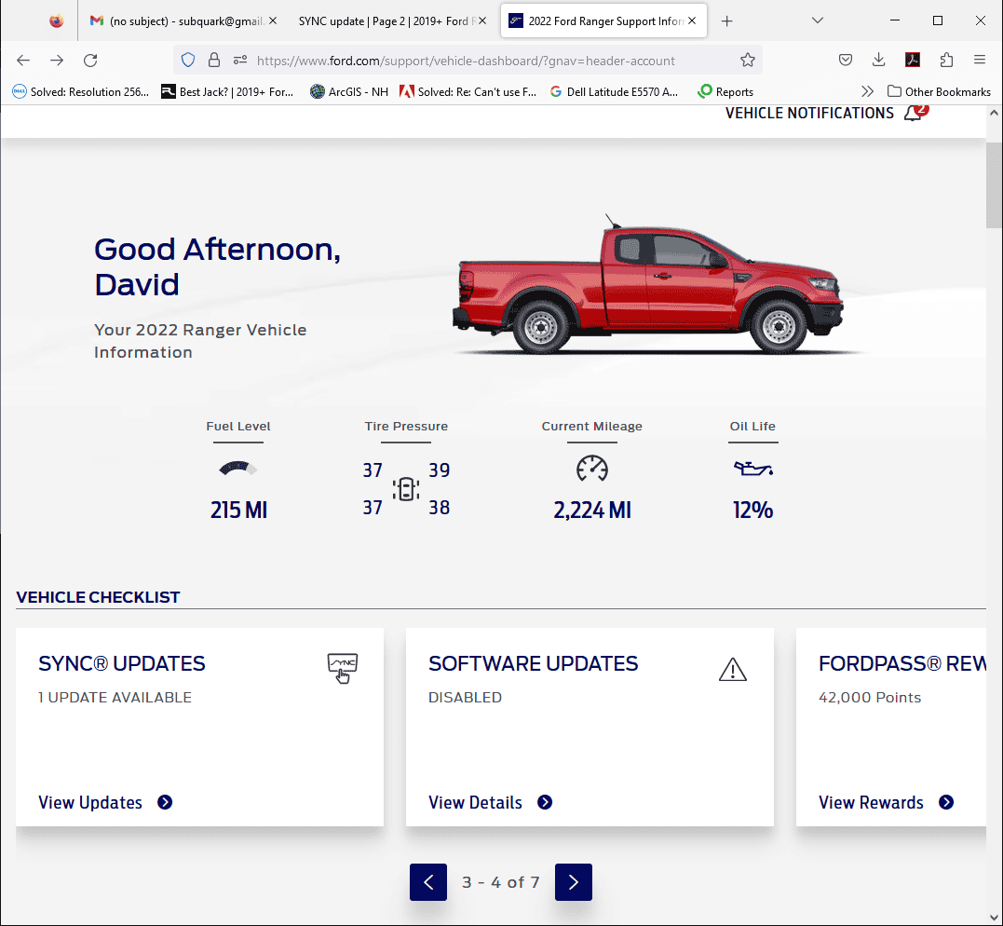Open the Extensions puzzle icon
This screenshot has width=1003, height=926.
click(946, 61)
